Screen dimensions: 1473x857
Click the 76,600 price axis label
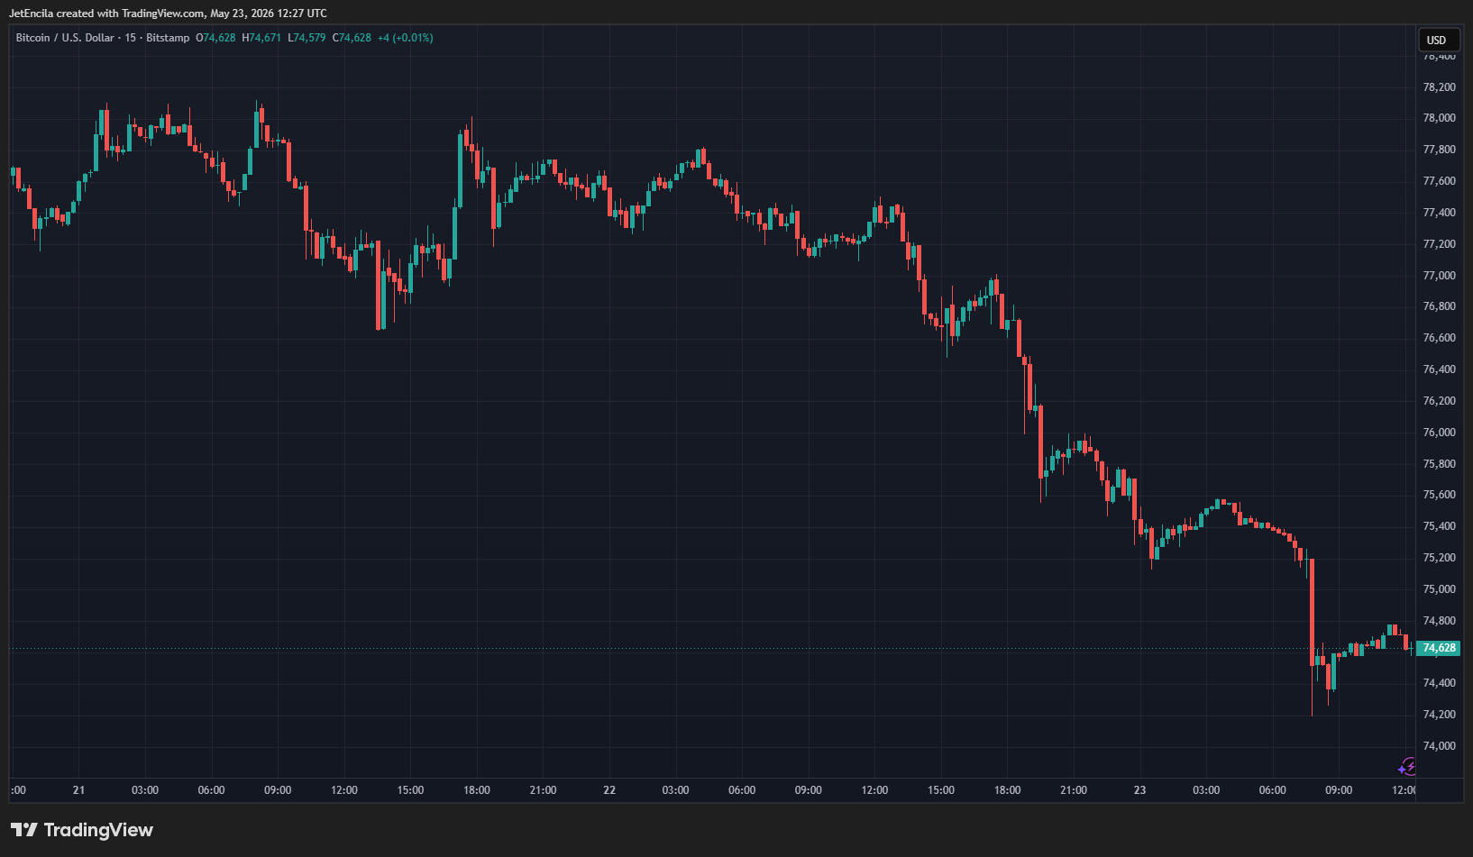pyautogui.click(x=1439, y=338)
